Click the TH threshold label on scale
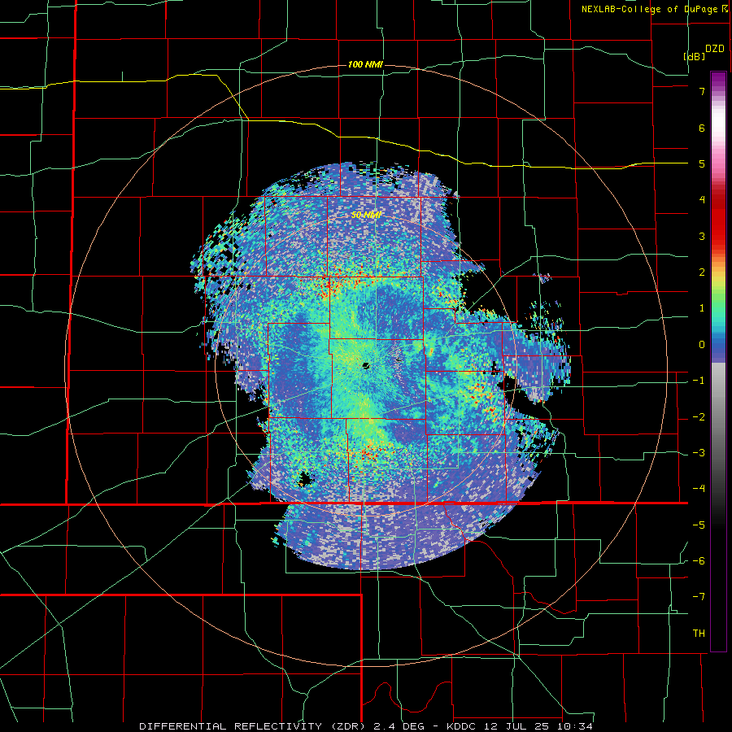The image size is (732, 732). click(699, 634)
